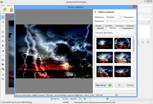Close the Каталог эффектов dialog
153x104 pixels.
(135, 7)
